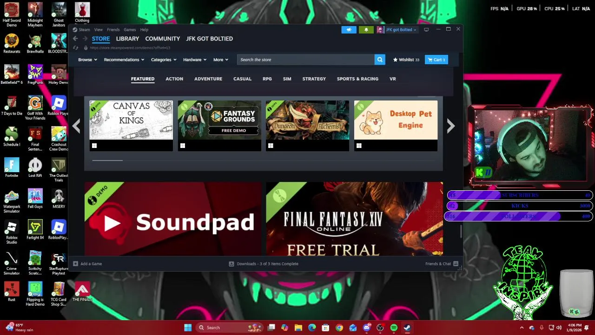
Task: Click the Steam forward navigation arrow
Action: (x=85, y=39)
